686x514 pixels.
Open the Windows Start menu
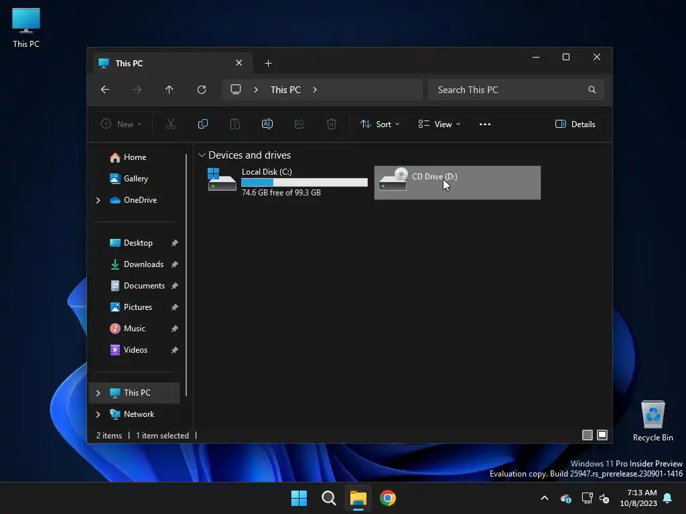(x=299, y=498)
